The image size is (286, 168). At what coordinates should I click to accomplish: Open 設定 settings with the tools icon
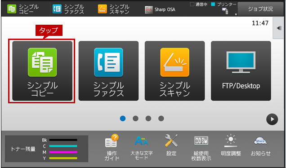171,145
